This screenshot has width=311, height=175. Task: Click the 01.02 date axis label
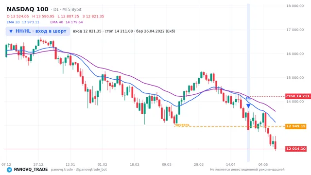coord(103,164)
